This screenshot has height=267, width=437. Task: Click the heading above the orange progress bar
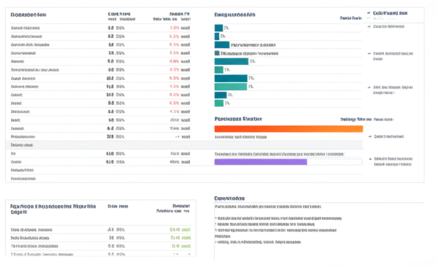pyautogui.click(x=238, y=119)
